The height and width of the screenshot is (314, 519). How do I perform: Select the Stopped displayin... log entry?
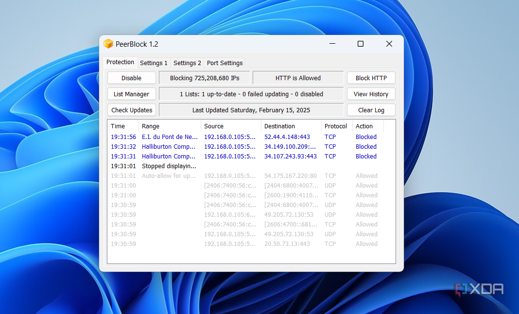169,166
